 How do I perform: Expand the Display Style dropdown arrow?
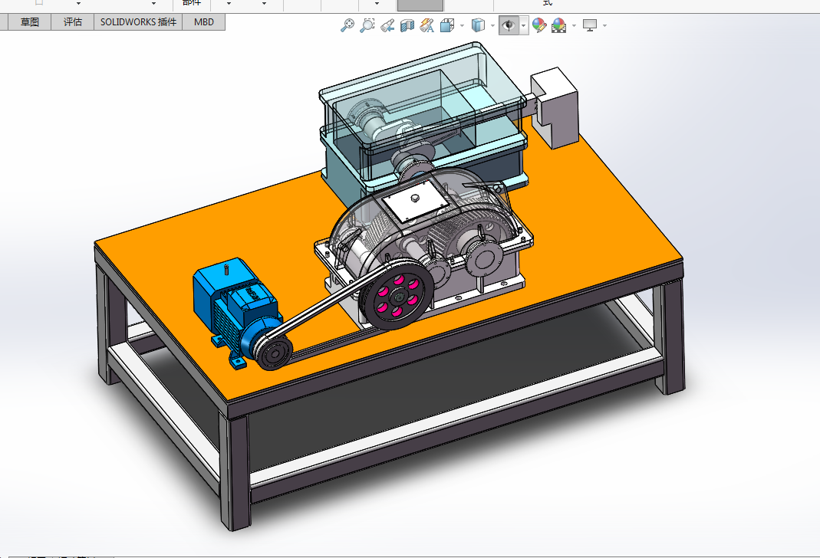pos(492,25)
